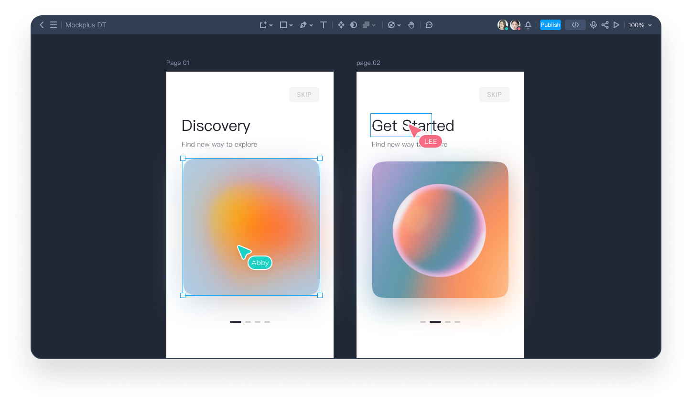The image size is (692, 405).
Task: Click the share icon
Action: tap(605, 25)
